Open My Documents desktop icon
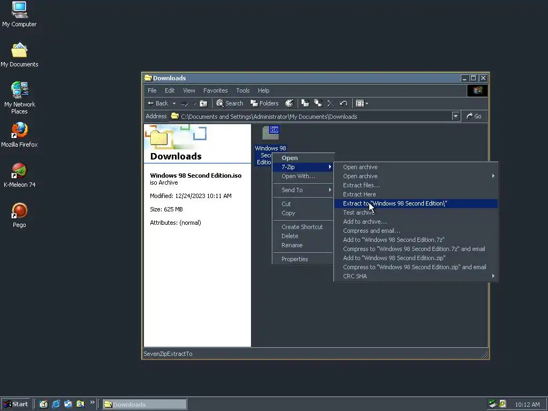This screenshot has width=548, height=411. tap(19, 55)
